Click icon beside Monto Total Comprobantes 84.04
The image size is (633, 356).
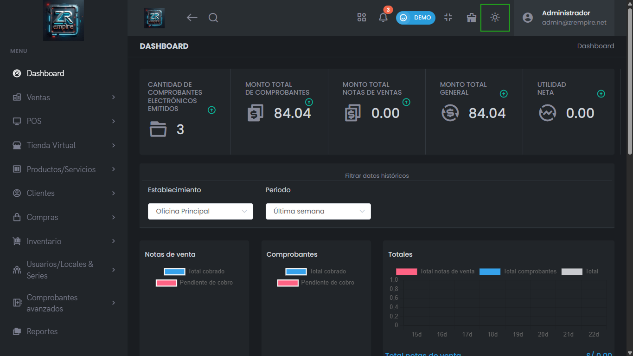256,113
